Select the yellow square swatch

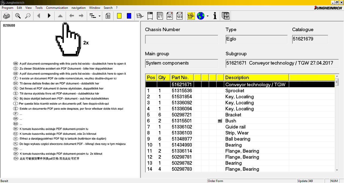coord(119,16)
